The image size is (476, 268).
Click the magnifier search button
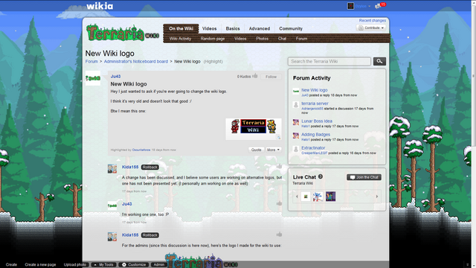pyautogui.click(x=379, y=61)
